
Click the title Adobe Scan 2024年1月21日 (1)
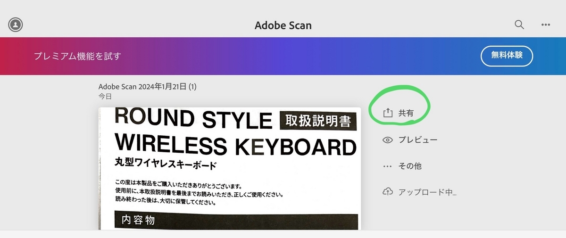click(x=147, y=87)
